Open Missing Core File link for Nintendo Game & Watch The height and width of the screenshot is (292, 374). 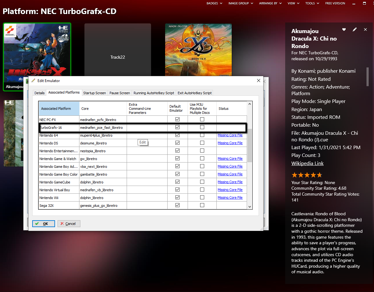tap(230, 158)
